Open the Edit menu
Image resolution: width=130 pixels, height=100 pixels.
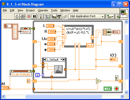(12, 10)
